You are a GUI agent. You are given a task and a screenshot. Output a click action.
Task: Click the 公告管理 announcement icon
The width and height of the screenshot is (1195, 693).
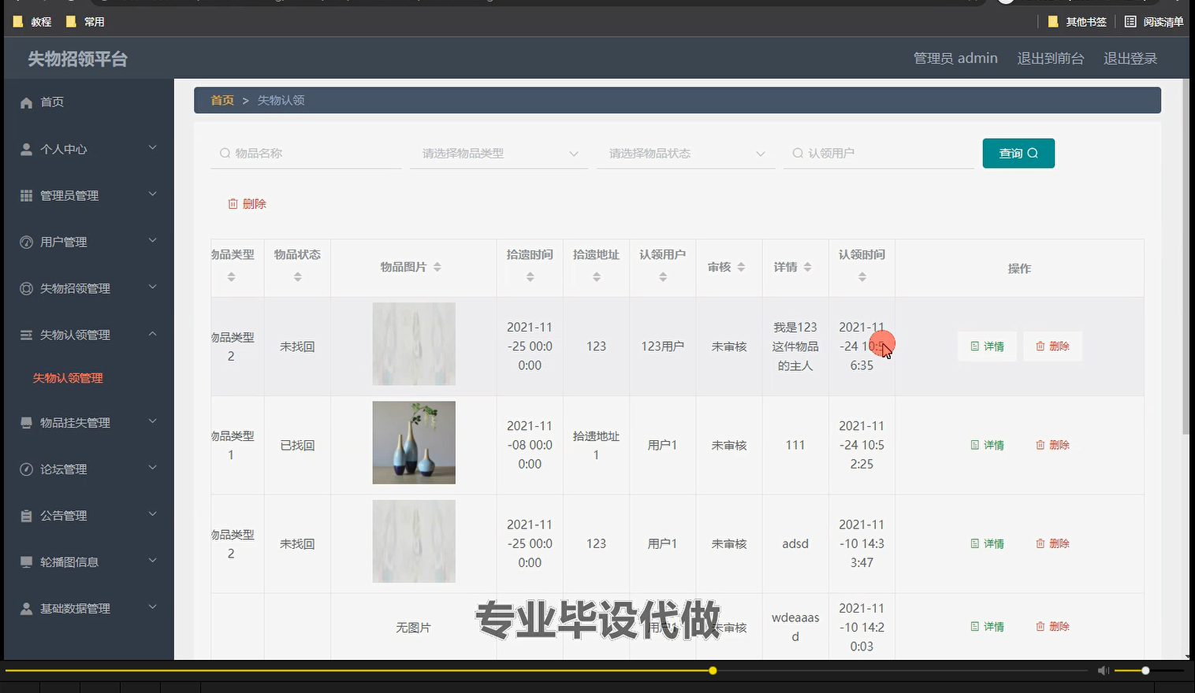tap(25, 515)
